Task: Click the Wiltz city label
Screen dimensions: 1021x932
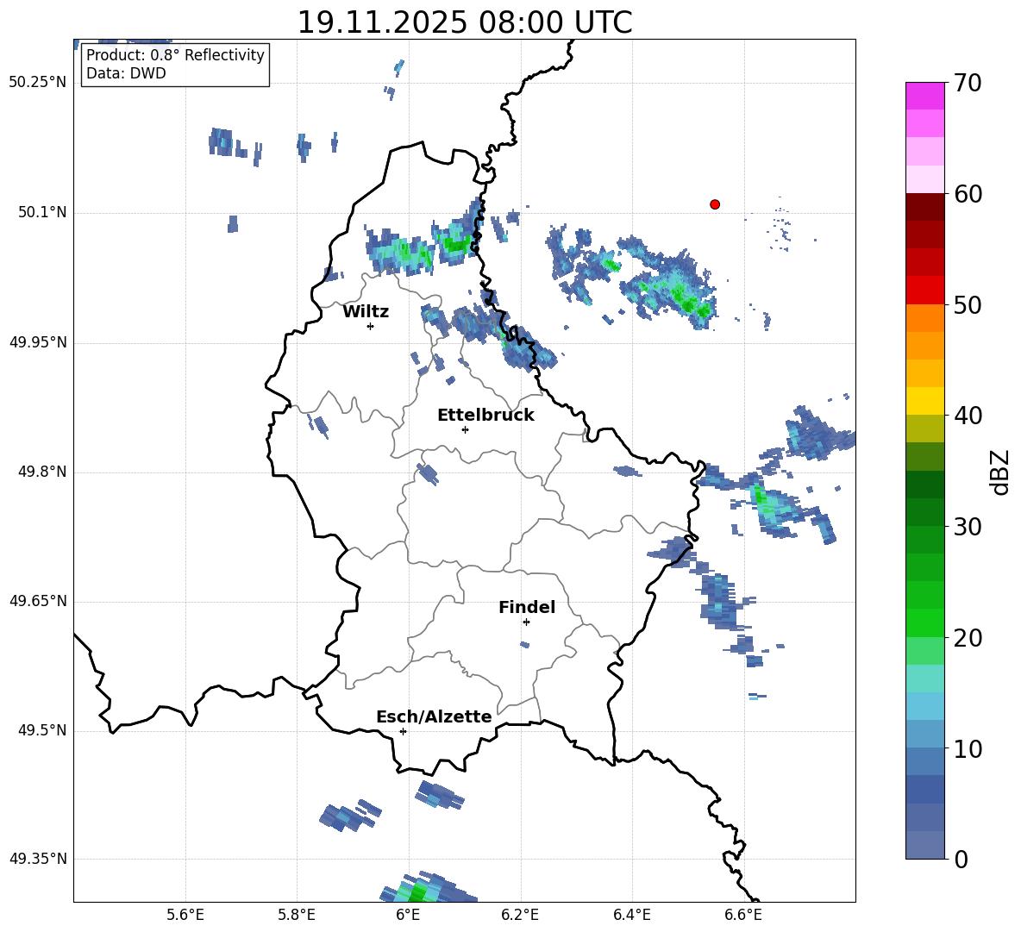Action: [x=366, y=312]
